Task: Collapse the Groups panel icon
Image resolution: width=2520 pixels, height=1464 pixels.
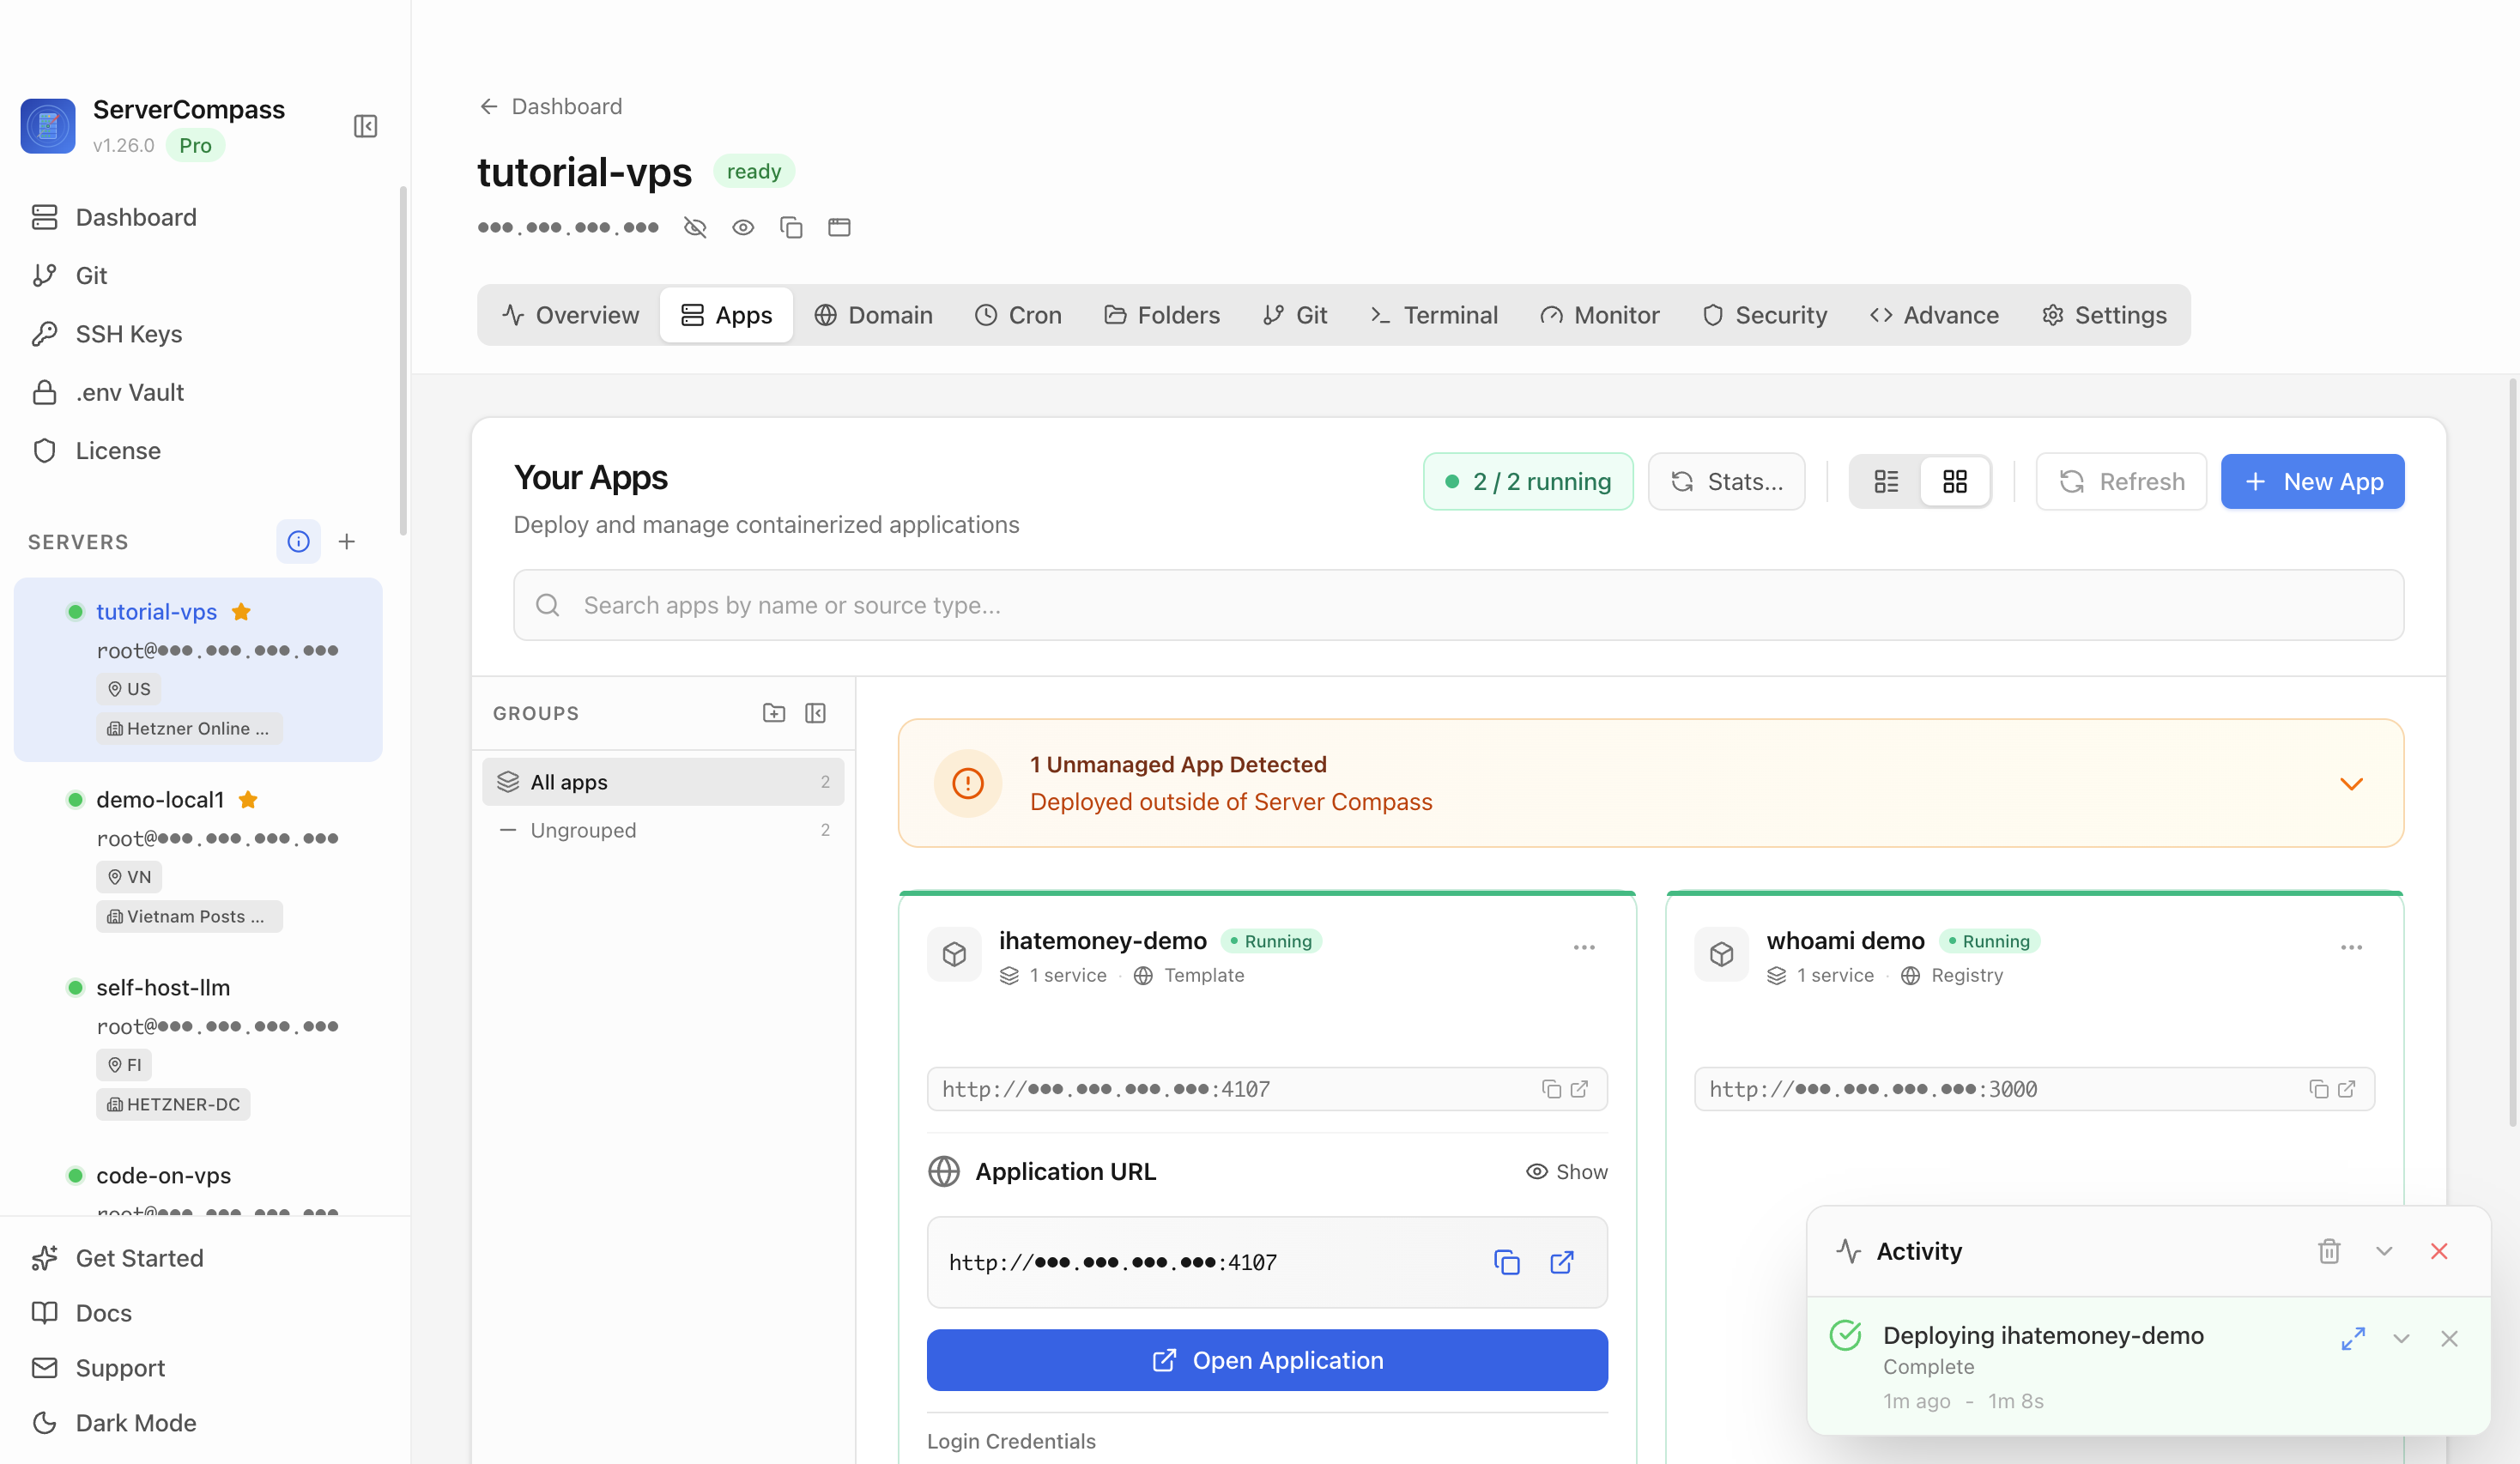Action: pos(815,713)
